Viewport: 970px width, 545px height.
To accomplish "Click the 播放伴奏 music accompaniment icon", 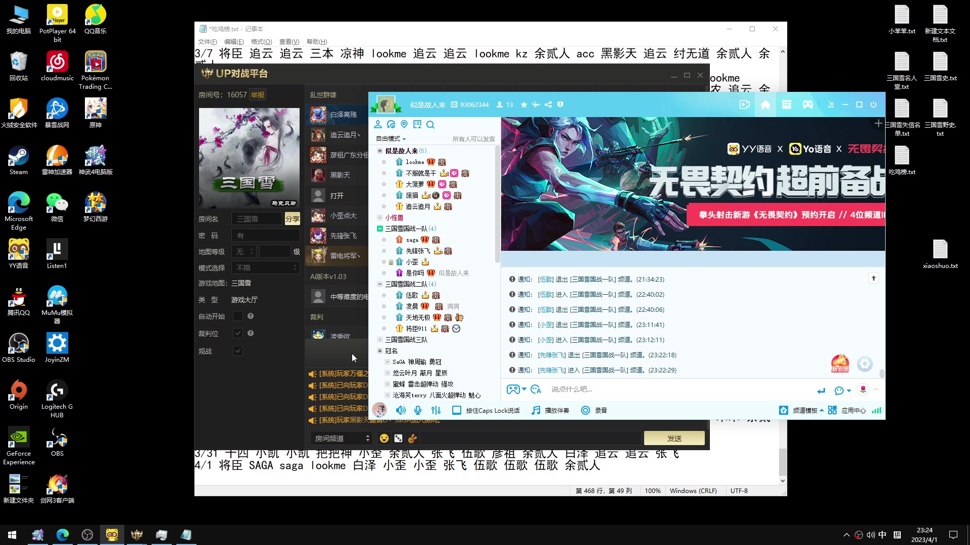I will (536, 410).
